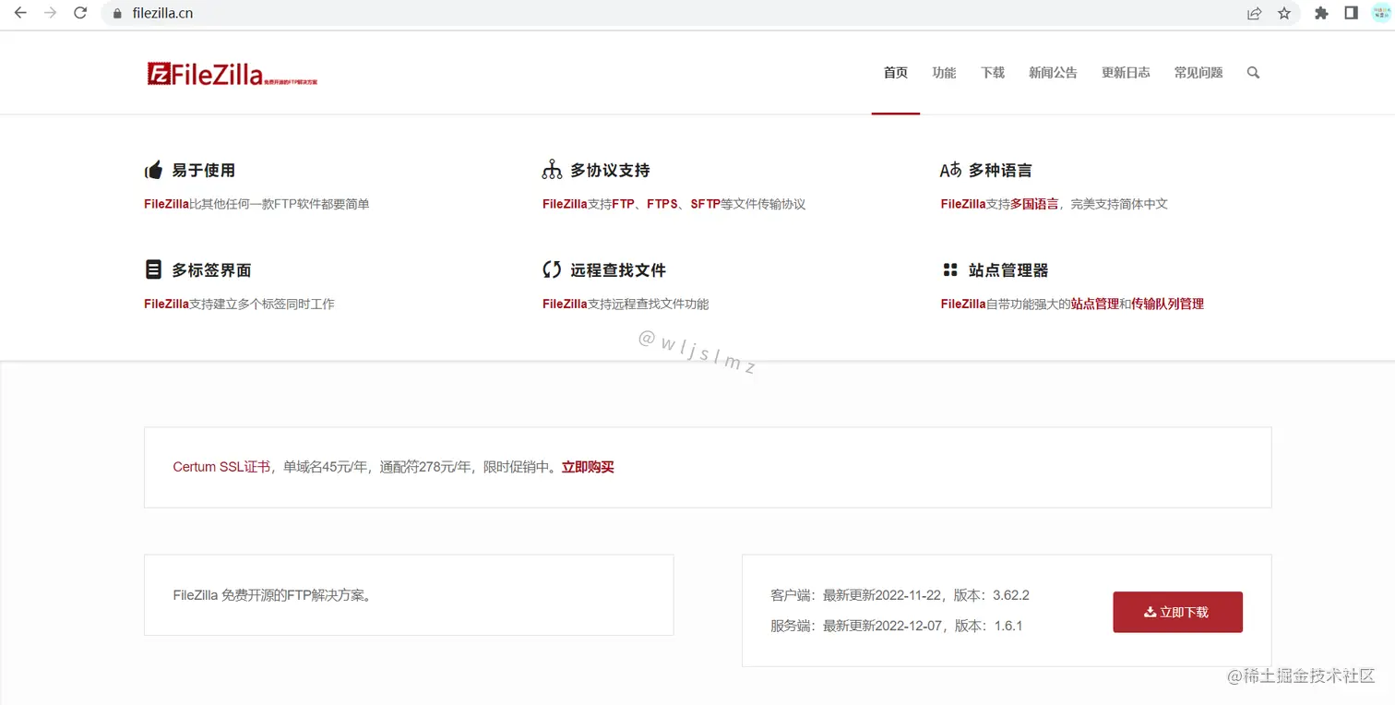Reload the page with the refresh icon

point(80,13)
